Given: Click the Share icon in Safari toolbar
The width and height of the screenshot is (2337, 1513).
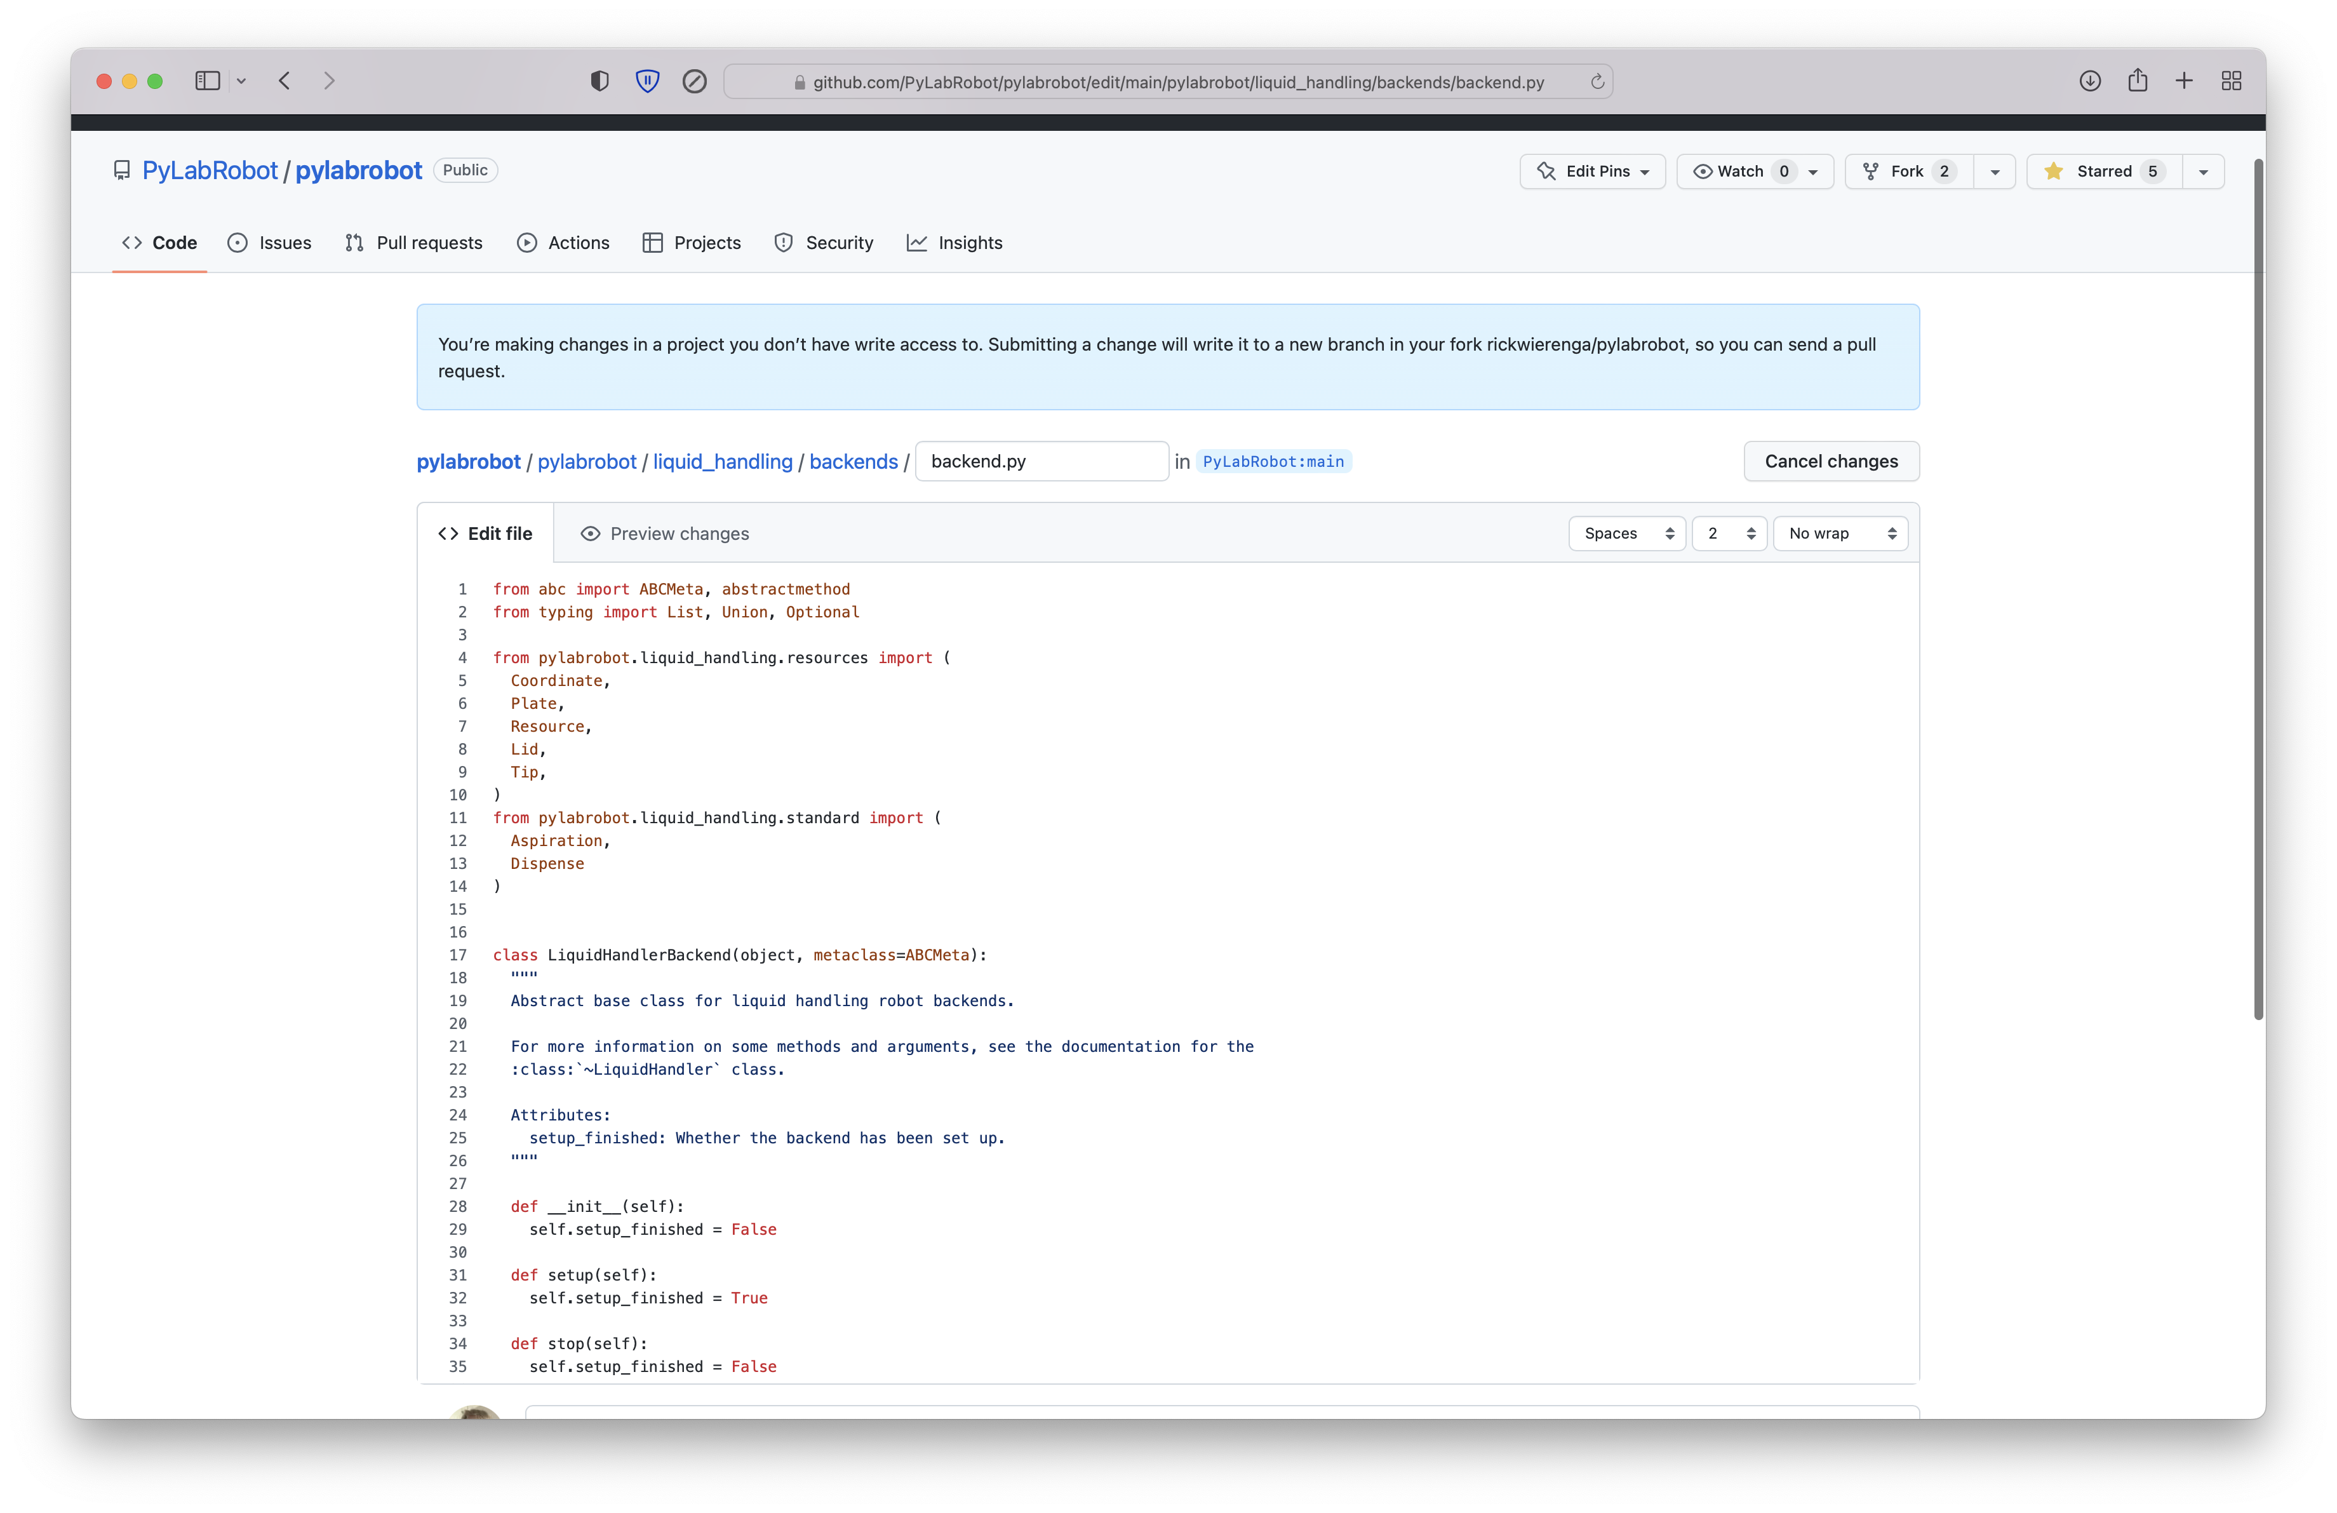Looking at the screenshot, I should (x=2138, y=81).
